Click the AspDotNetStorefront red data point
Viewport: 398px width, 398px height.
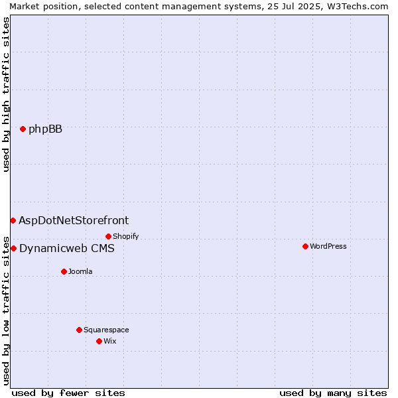click(x=13, y=221)
